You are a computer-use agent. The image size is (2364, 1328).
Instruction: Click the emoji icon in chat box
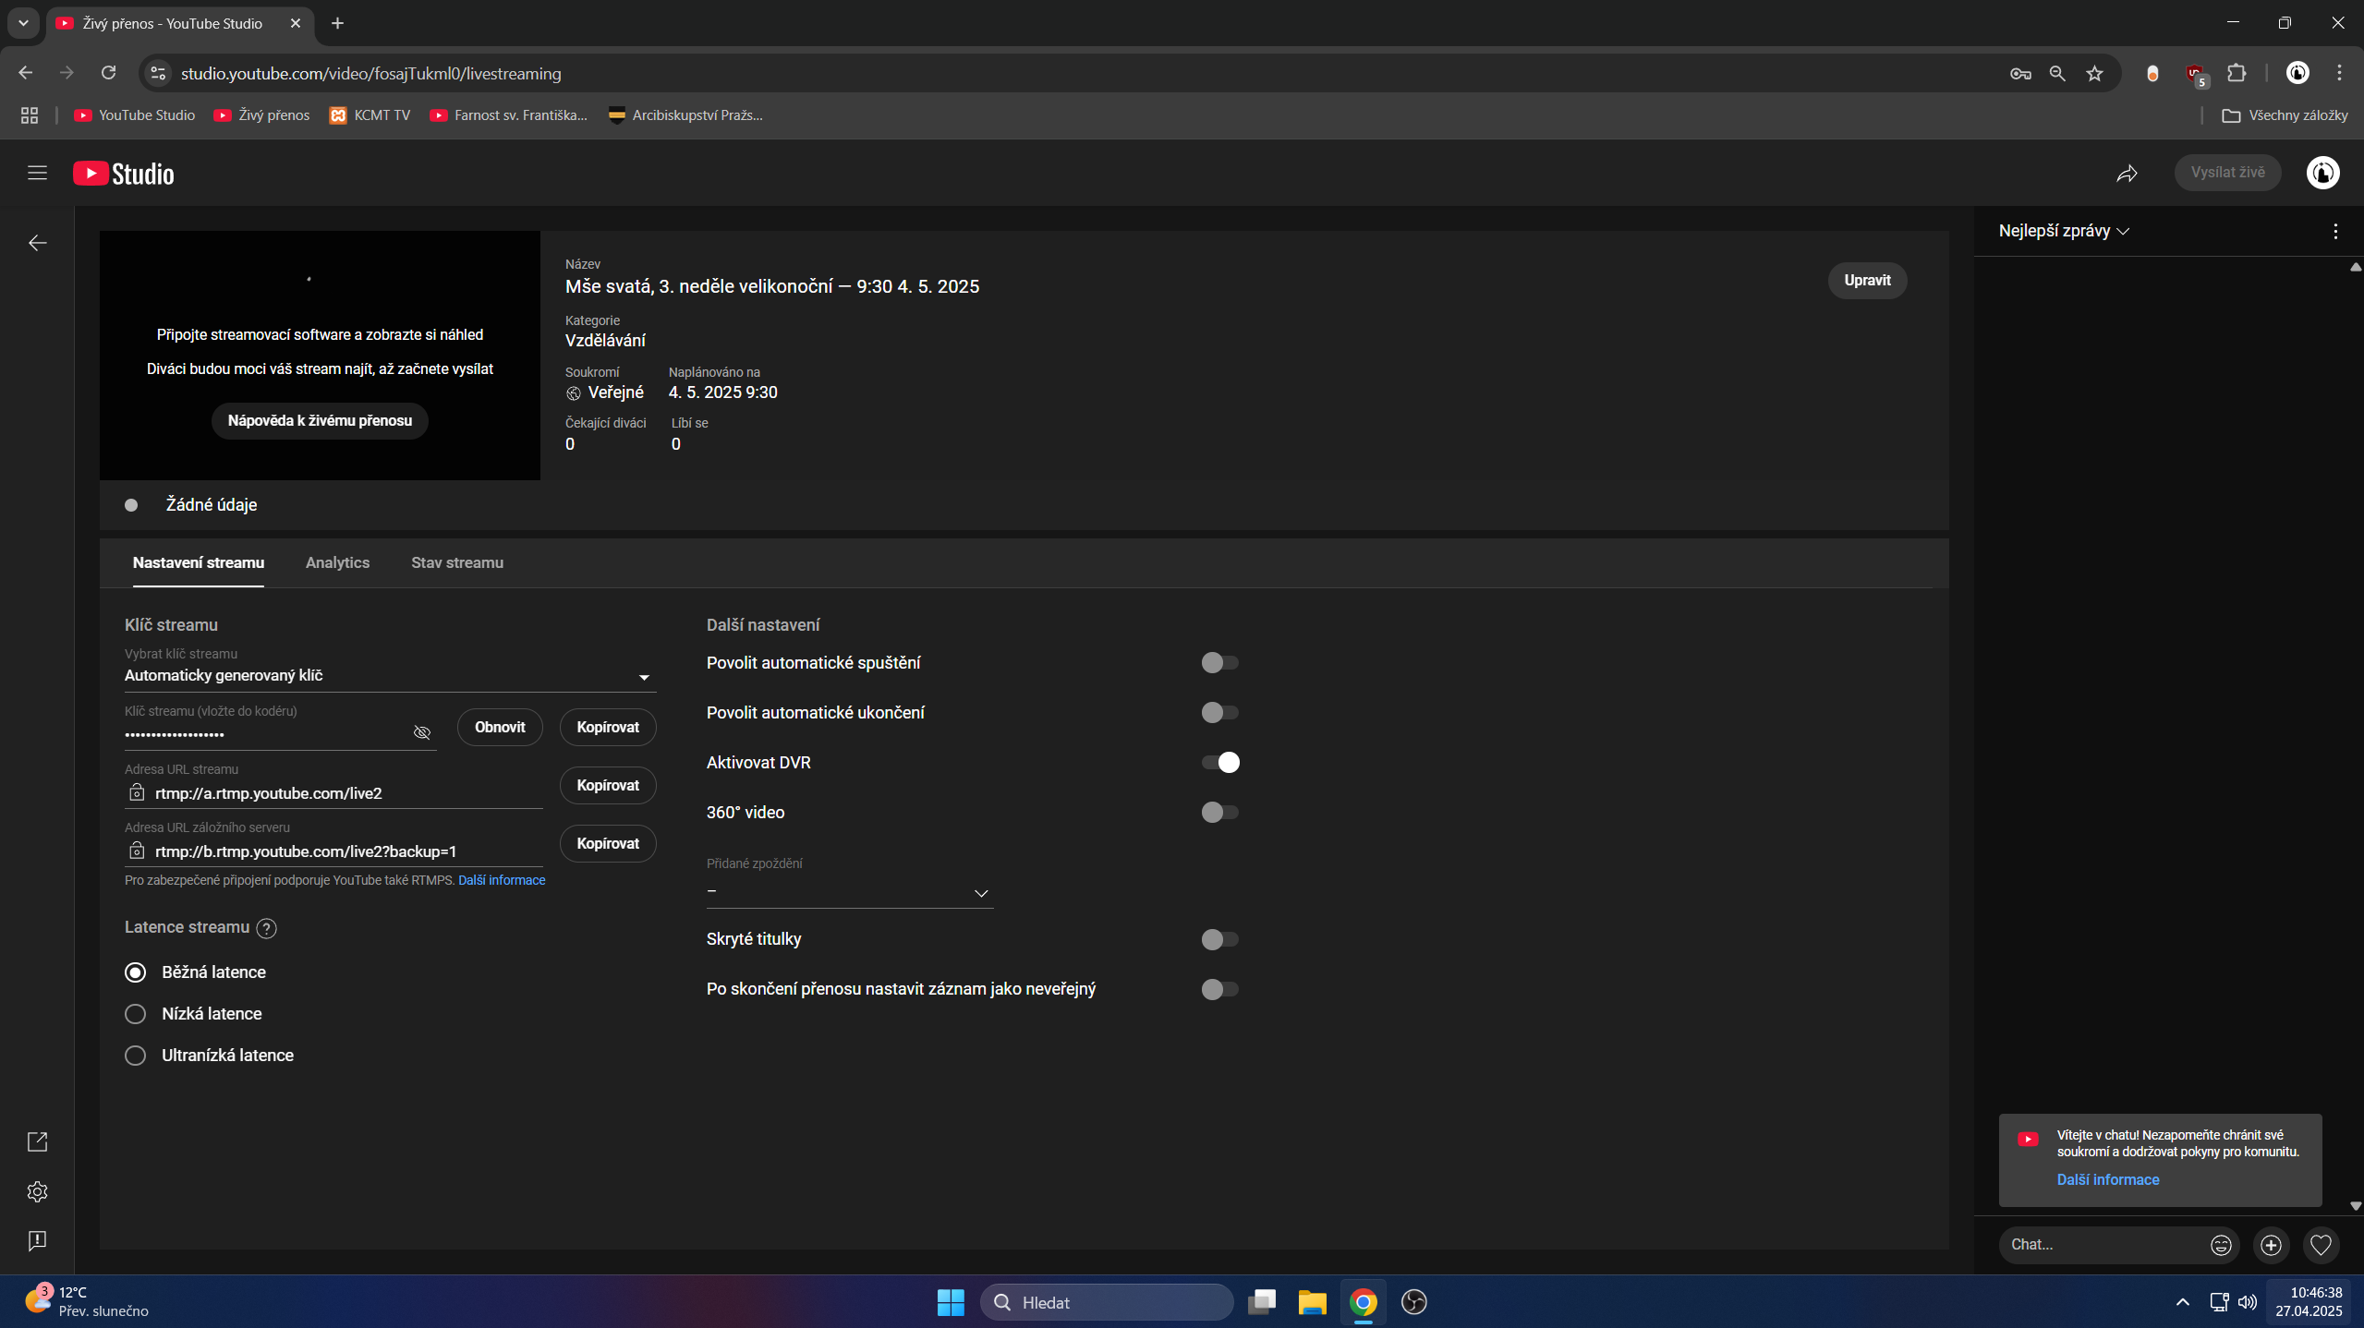2221,1245
